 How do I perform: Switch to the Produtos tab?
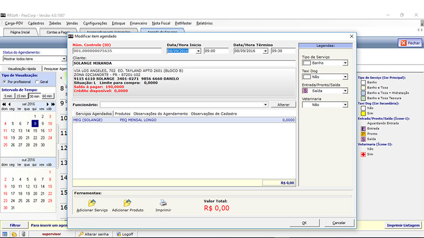coord(122,113)
